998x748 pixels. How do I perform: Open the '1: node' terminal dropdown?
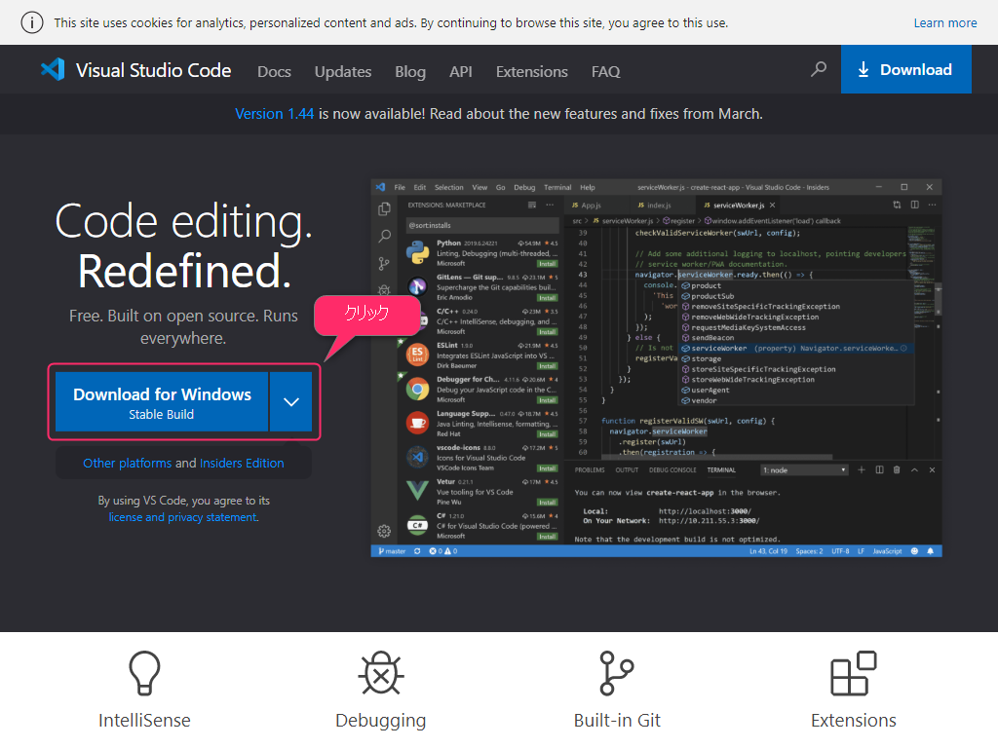pyautogui.click(x=804, y=470)
